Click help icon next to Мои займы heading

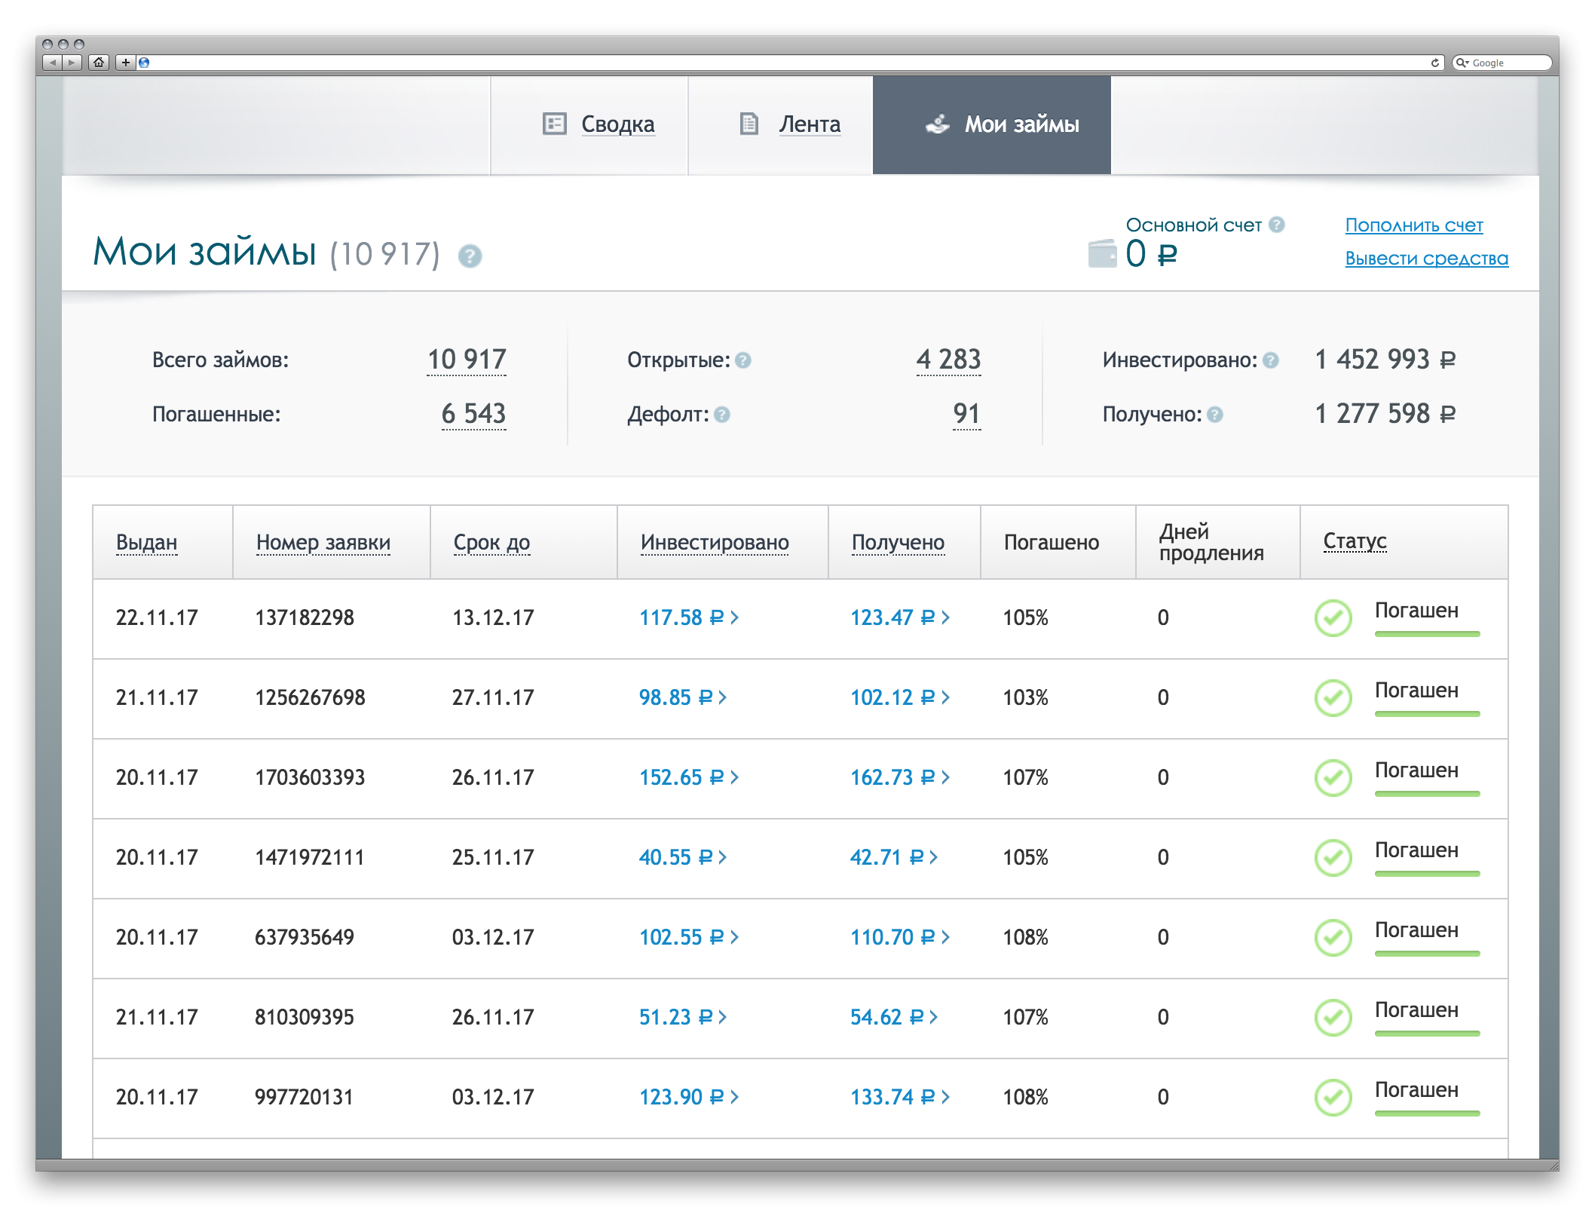coord(470,256)
